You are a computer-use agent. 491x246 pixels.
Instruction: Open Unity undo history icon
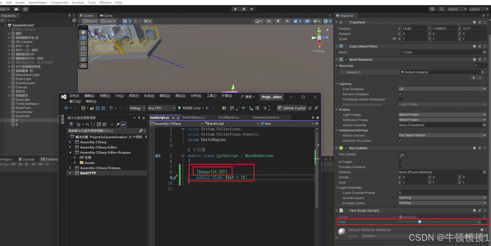[432, 9]
